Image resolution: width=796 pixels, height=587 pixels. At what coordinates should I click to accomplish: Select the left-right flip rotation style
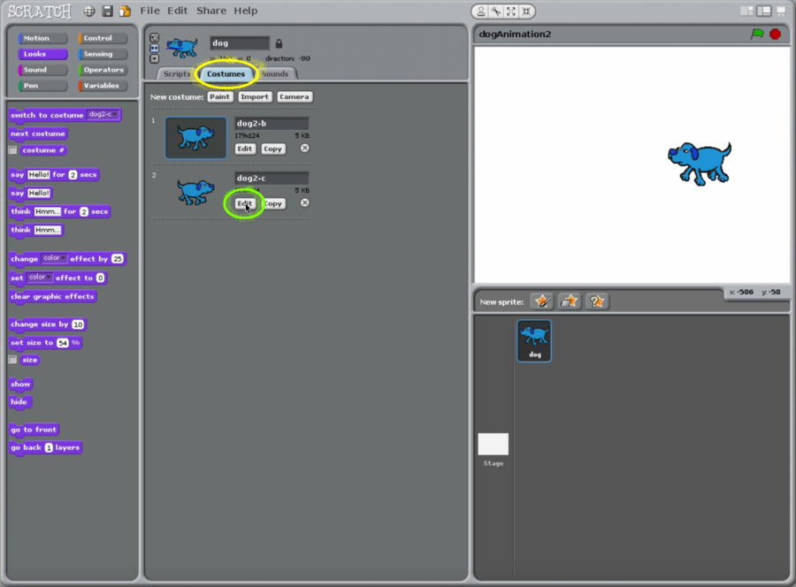click(x=154, y=48)
